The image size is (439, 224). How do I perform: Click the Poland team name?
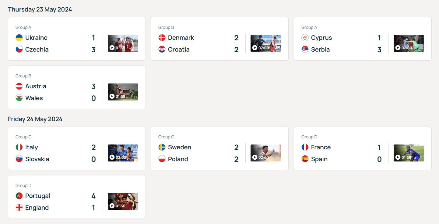pyautogui.click(x=178, y=159)
